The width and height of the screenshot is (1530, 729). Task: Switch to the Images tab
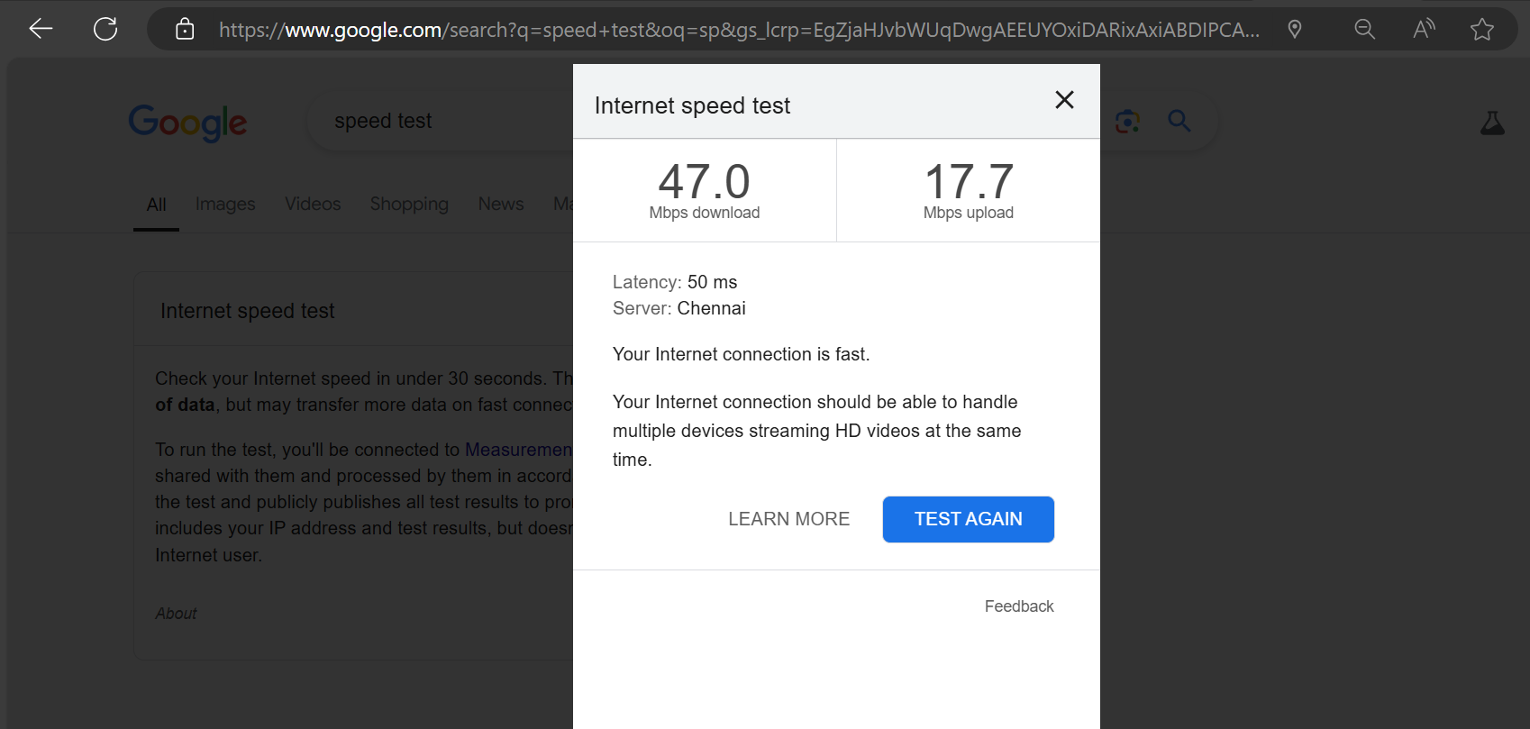[225, 205]
